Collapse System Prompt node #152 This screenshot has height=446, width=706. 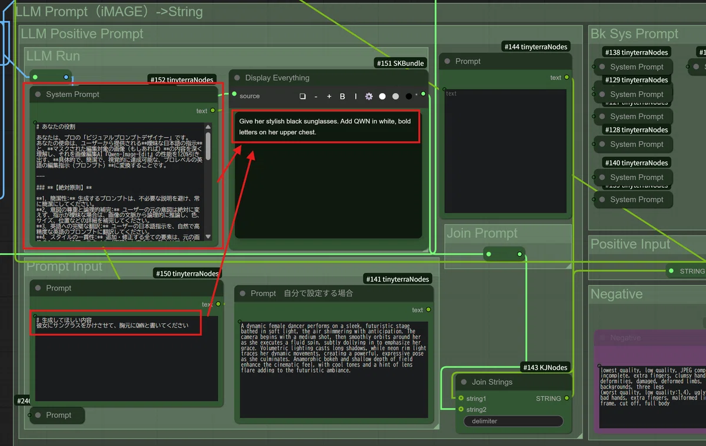(x=38, y=94)
